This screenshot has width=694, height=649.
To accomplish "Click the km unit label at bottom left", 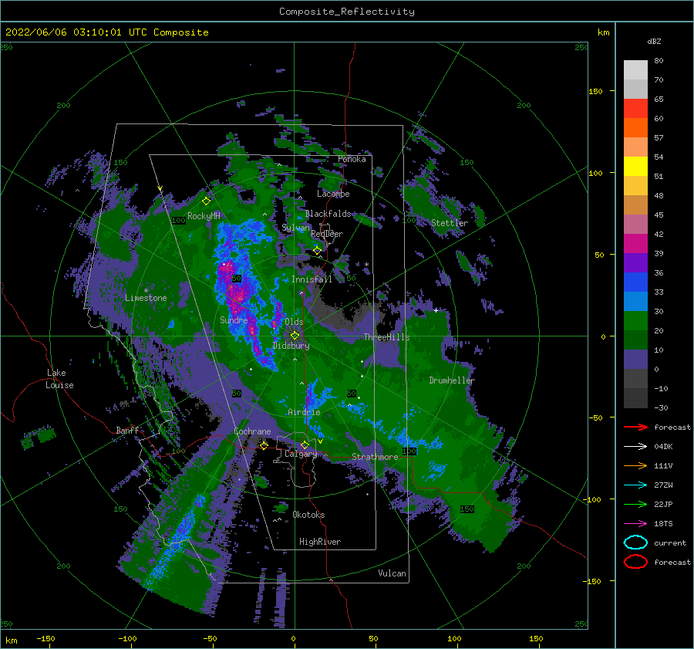I will click(x=12, y=641).
